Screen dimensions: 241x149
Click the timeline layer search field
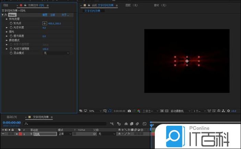pos(65,124)
